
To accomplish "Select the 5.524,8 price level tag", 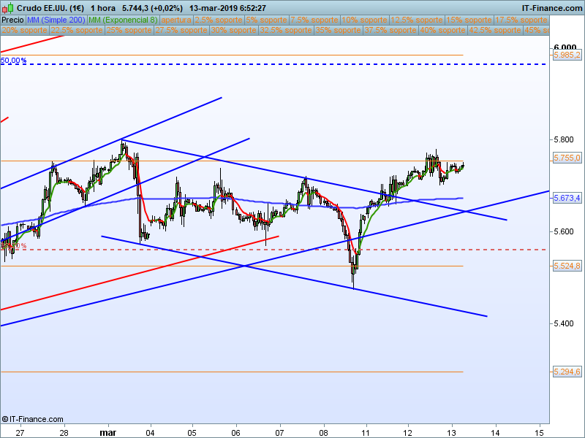I will coord(567,266).
